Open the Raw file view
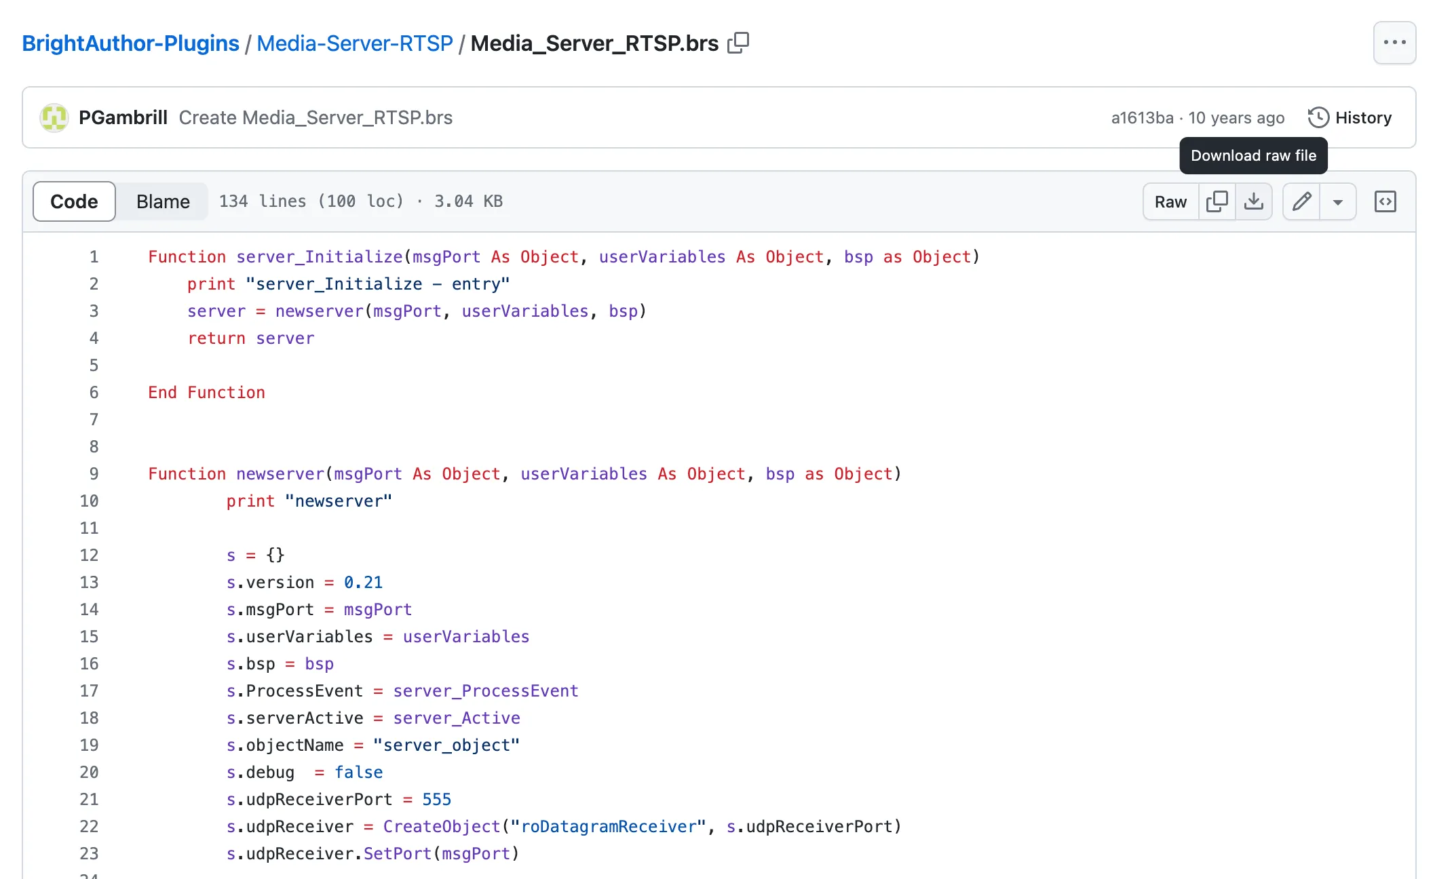Screen dimensions: 1435x879 (1170, 201)
